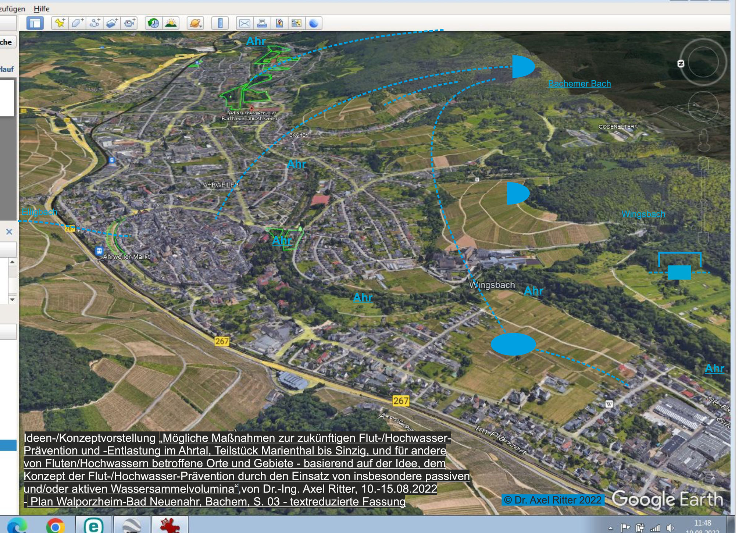This screenshot has width=753, height=533.
Task: Close the left panel section with X
Action: (9, 232)
